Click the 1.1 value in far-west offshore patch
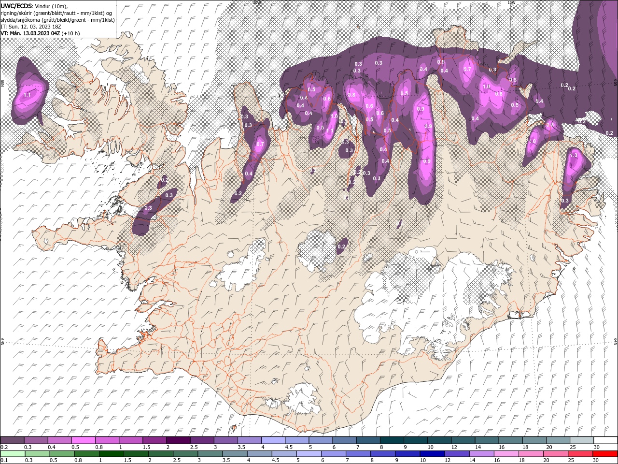The width and height of the screenshot is (618, 464). 27,95
